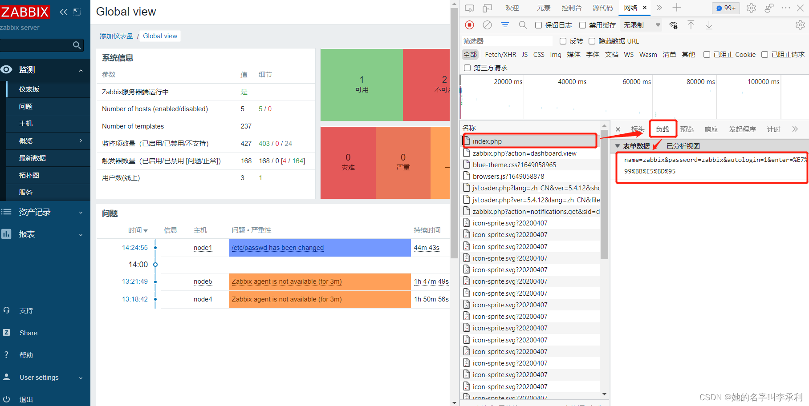Check the 第三方请求 checkbox
The image size is (809, 406).
coord(467,68)
